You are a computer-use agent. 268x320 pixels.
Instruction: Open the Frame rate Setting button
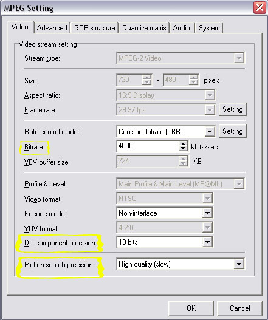(x=233, y=109)
